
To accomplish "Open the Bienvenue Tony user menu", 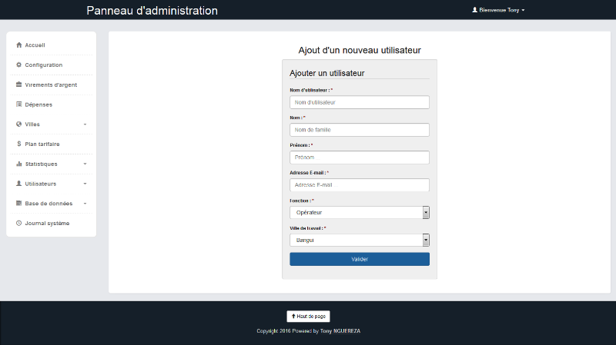I will click(x=498, y=10).
